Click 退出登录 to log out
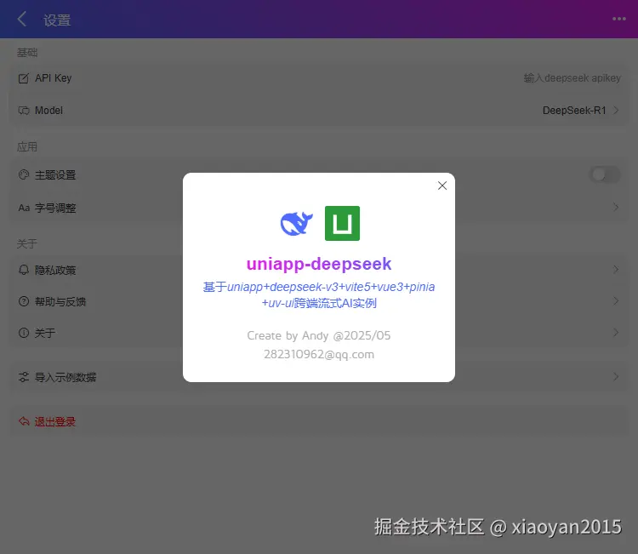This screenshot has width=638, height=554. pos(54,421)
